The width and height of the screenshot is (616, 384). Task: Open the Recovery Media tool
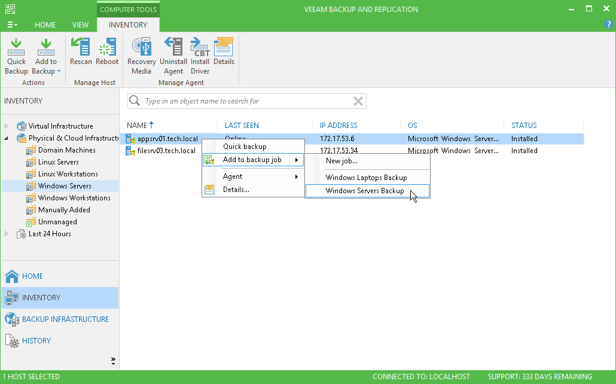coord(141,47)
